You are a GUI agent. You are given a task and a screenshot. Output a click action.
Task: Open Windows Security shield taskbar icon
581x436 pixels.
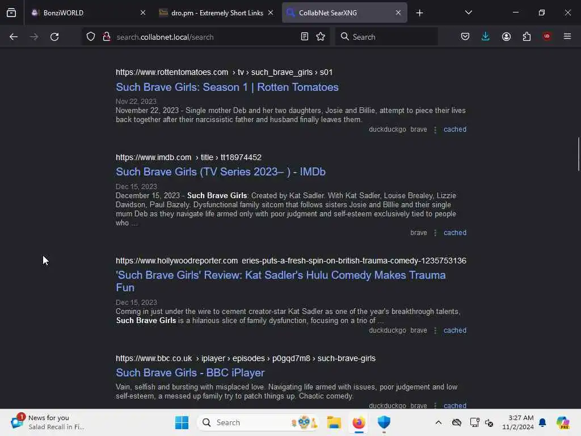pyautogui.click(x=384, y=422)
